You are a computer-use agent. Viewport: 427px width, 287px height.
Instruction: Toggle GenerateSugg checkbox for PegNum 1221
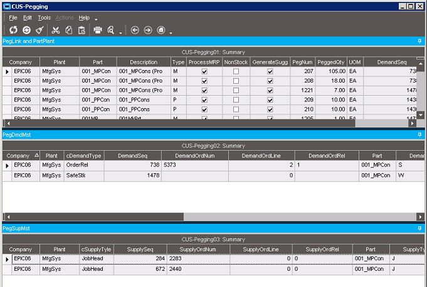click(270, 91)
